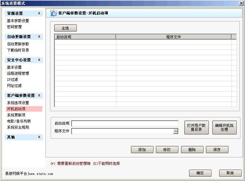Click the 其他 section header
The height and width of the screenshot is (181, 245).
24,137
